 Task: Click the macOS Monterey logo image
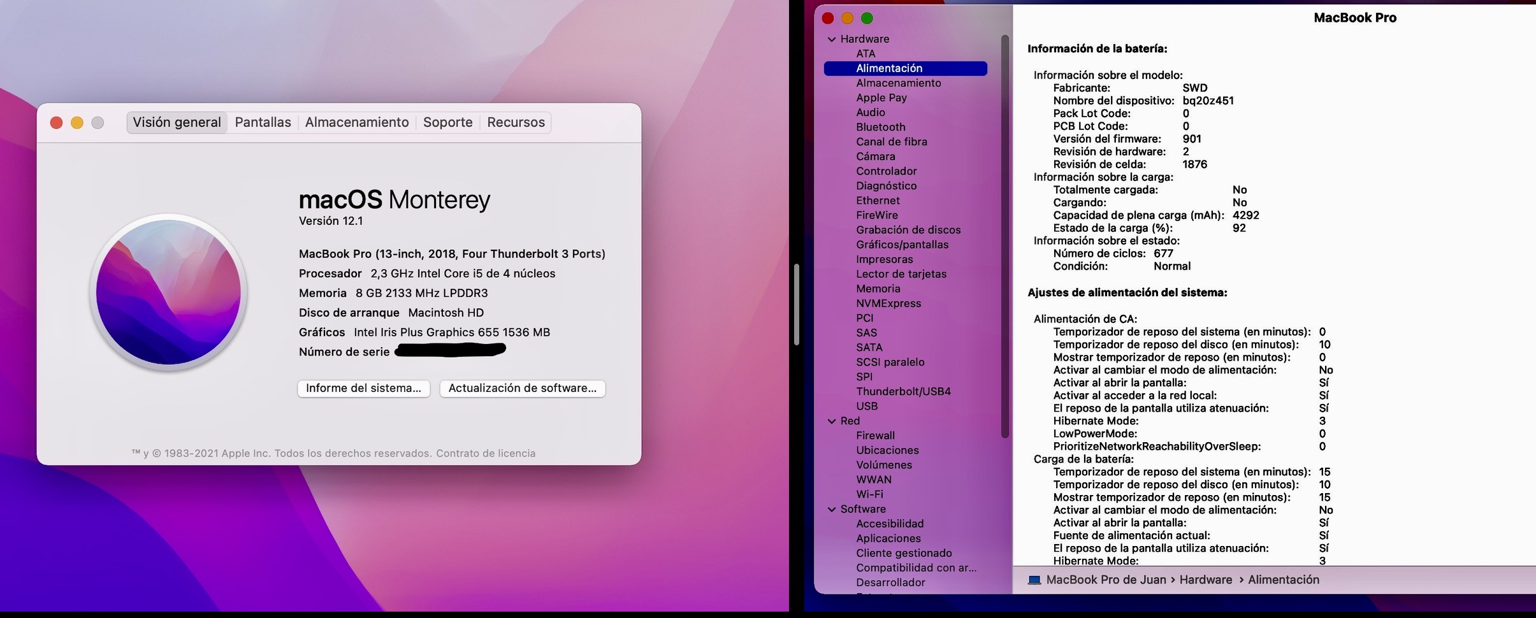click(x=168, y=292)
